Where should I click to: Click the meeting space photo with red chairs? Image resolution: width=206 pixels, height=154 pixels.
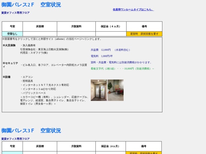coord(115,90)
